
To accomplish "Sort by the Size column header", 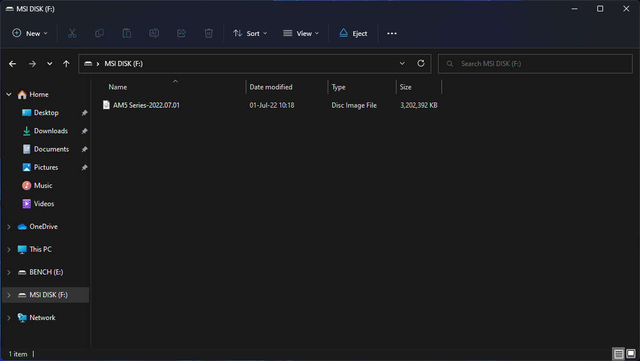I will pos(406,87).
